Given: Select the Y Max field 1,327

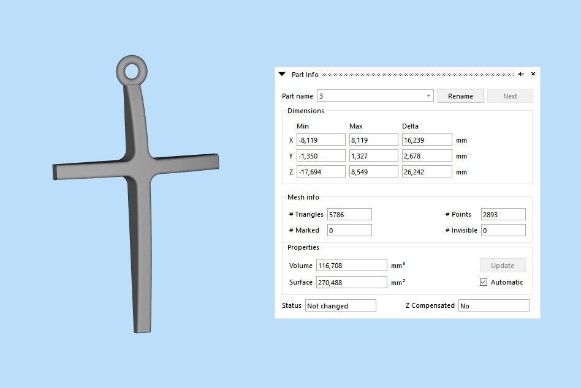Looking at the screenshot, I should [373, 155].
